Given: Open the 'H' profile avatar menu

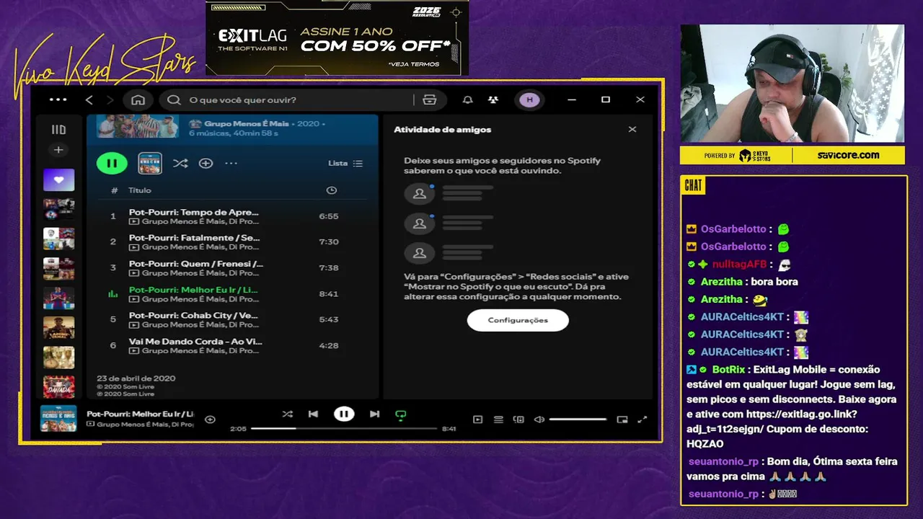Looking at the screenshot, I should (529, 99).
